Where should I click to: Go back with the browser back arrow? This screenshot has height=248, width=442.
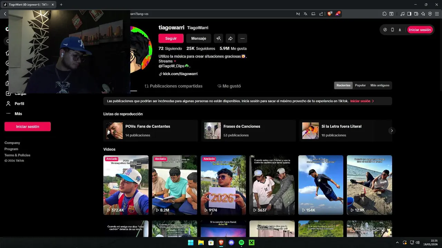5,14
